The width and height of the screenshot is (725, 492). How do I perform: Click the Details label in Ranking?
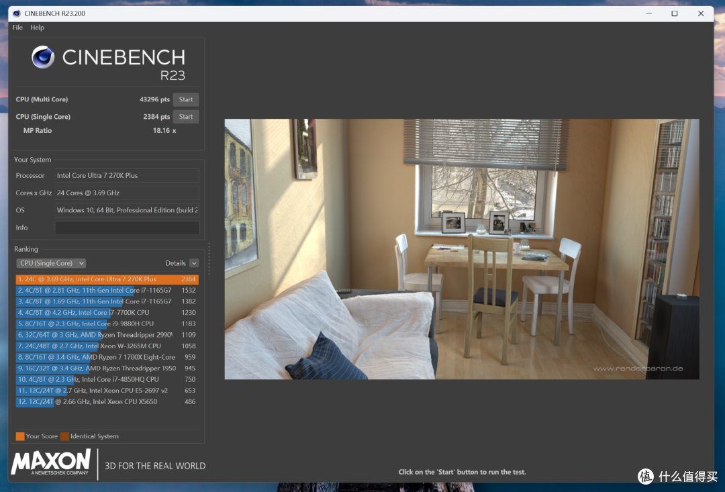176,263
